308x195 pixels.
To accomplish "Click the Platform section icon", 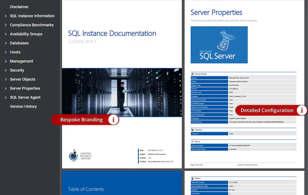I will (192, 178).
